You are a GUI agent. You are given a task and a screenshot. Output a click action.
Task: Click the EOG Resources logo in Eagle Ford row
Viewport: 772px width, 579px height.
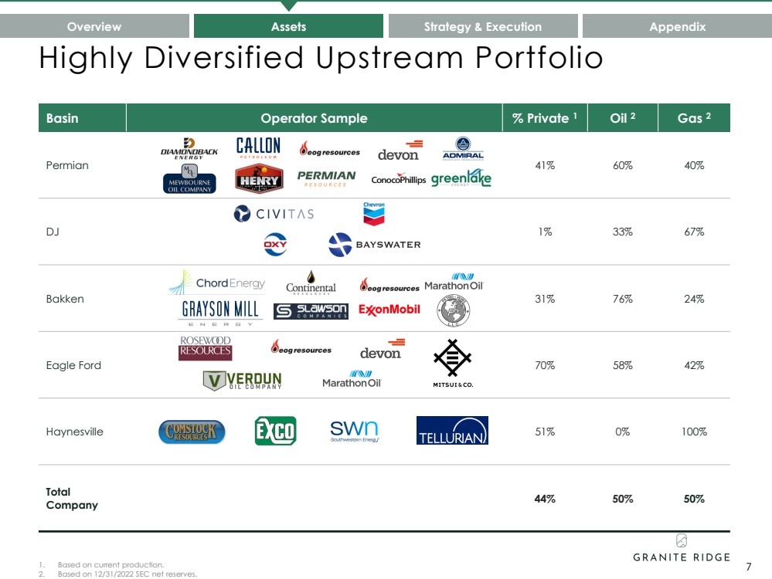(301, 347)
